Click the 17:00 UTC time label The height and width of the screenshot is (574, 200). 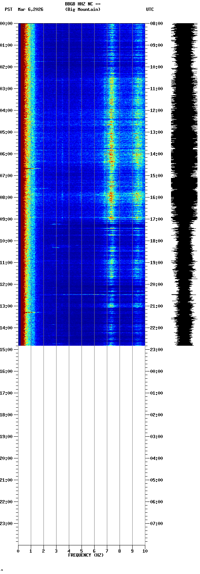pyautogui.click(x=157, y=219)
